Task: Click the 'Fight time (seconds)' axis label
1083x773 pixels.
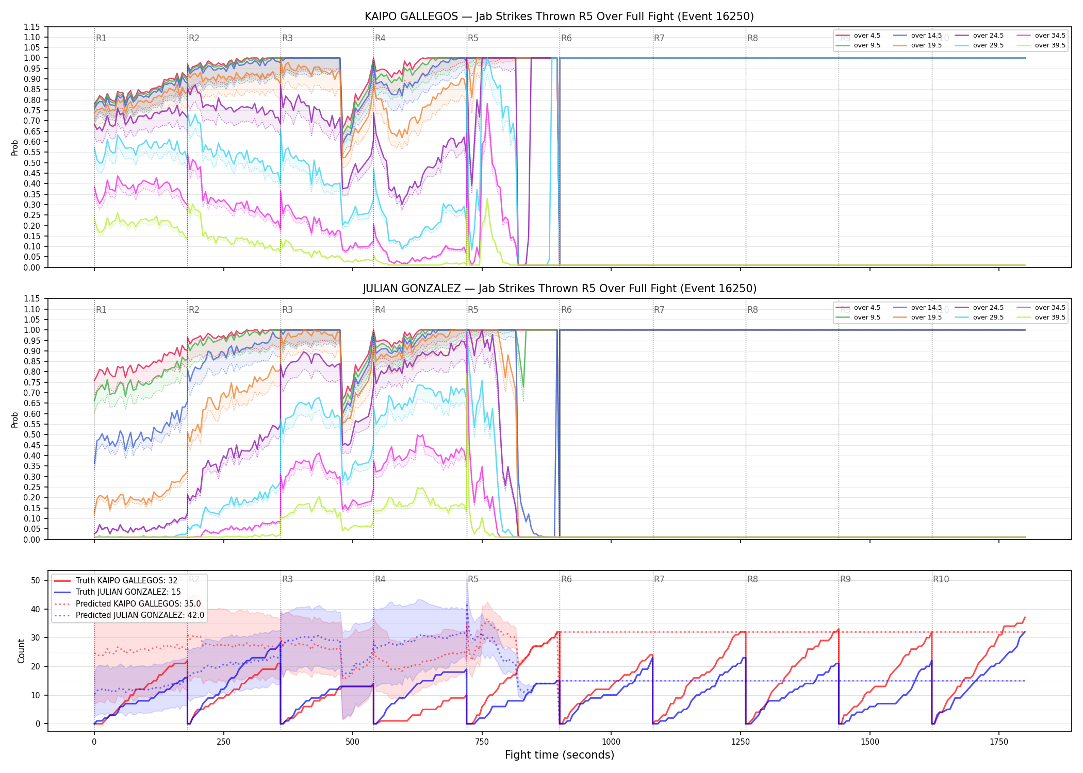Action: (560, 755)
